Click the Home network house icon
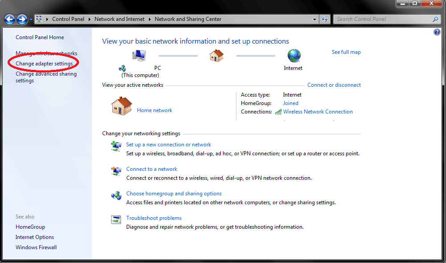This screenshot has height=263, width=446. click(121, 106)
